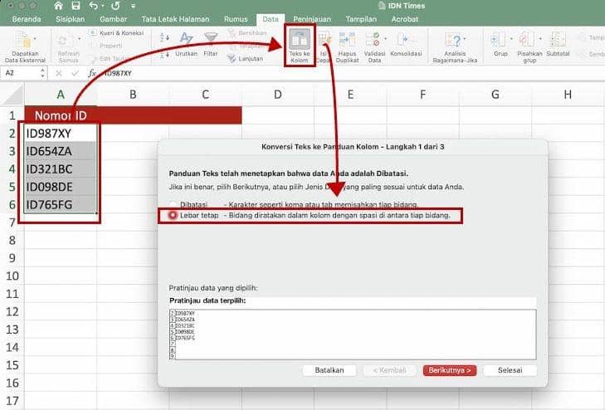Open the Dapatkan Data Eksternal dropdown
The width and height of the screenshot is (605, 410).
coord(35,38)
